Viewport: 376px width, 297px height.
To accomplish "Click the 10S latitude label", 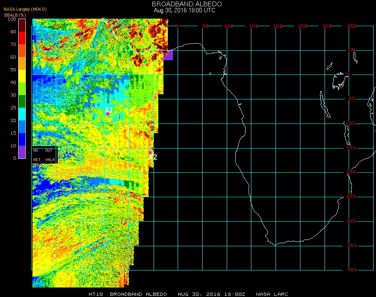I will coord(351,123).
